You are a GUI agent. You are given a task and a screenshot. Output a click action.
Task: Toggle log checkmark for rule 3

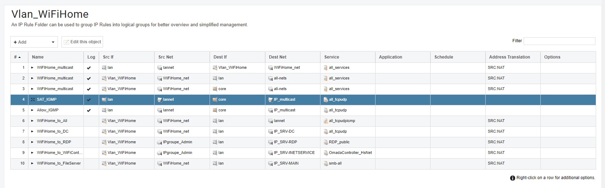click(x=89, y=89)
